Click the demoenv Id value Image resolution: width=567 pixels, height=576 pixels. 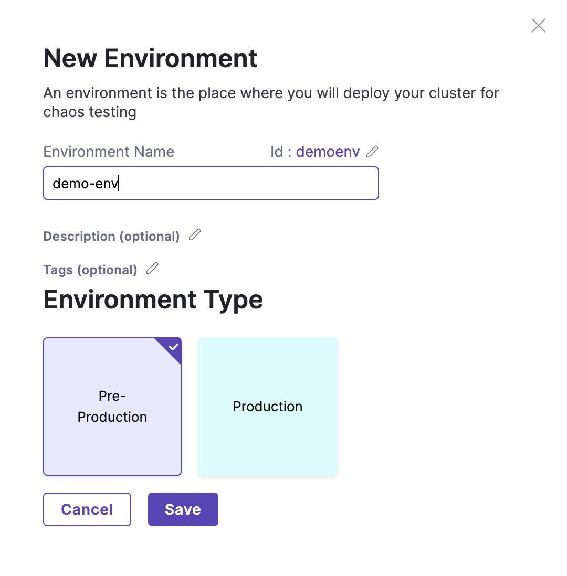(328, 152)
